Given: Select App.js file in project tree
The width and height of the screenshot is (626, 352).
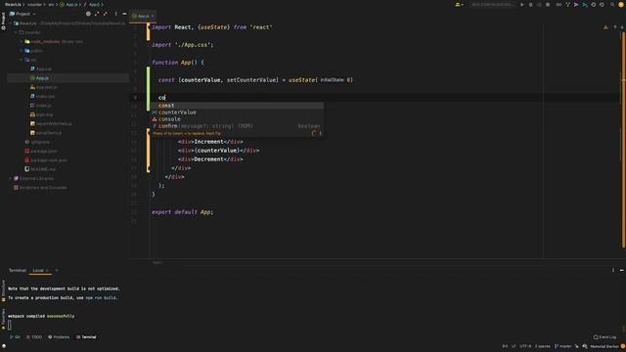Looking at the screenshot, I should pos(39,78).
